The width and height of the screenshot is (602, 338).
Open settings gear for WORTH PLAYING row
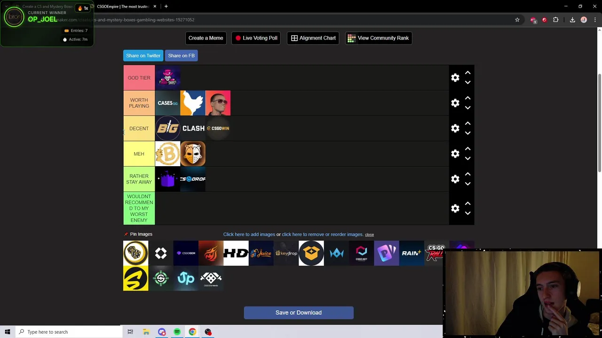[x=455, y=103]
